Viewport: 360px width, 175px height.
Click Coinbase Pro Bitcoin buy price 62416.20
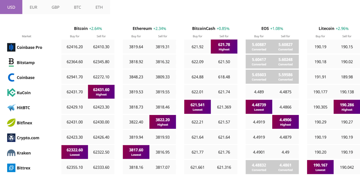[x=75, y=47]
